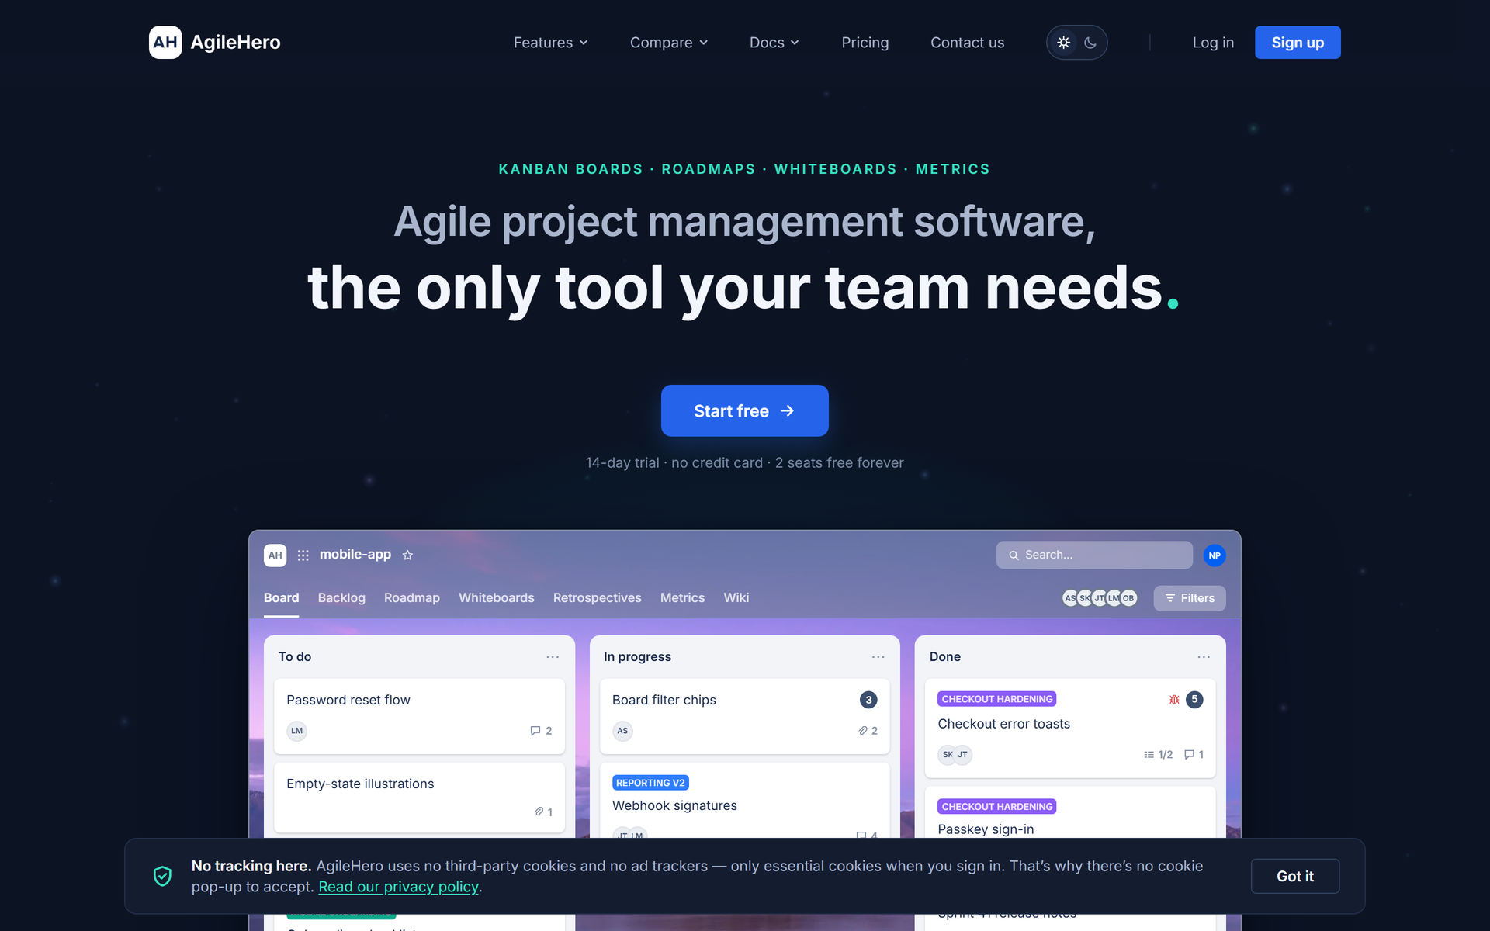Click the AgileHero AH logo icon
This screenshot has height=931, width=1490.
pyautogui.click(x=165, y=43)
